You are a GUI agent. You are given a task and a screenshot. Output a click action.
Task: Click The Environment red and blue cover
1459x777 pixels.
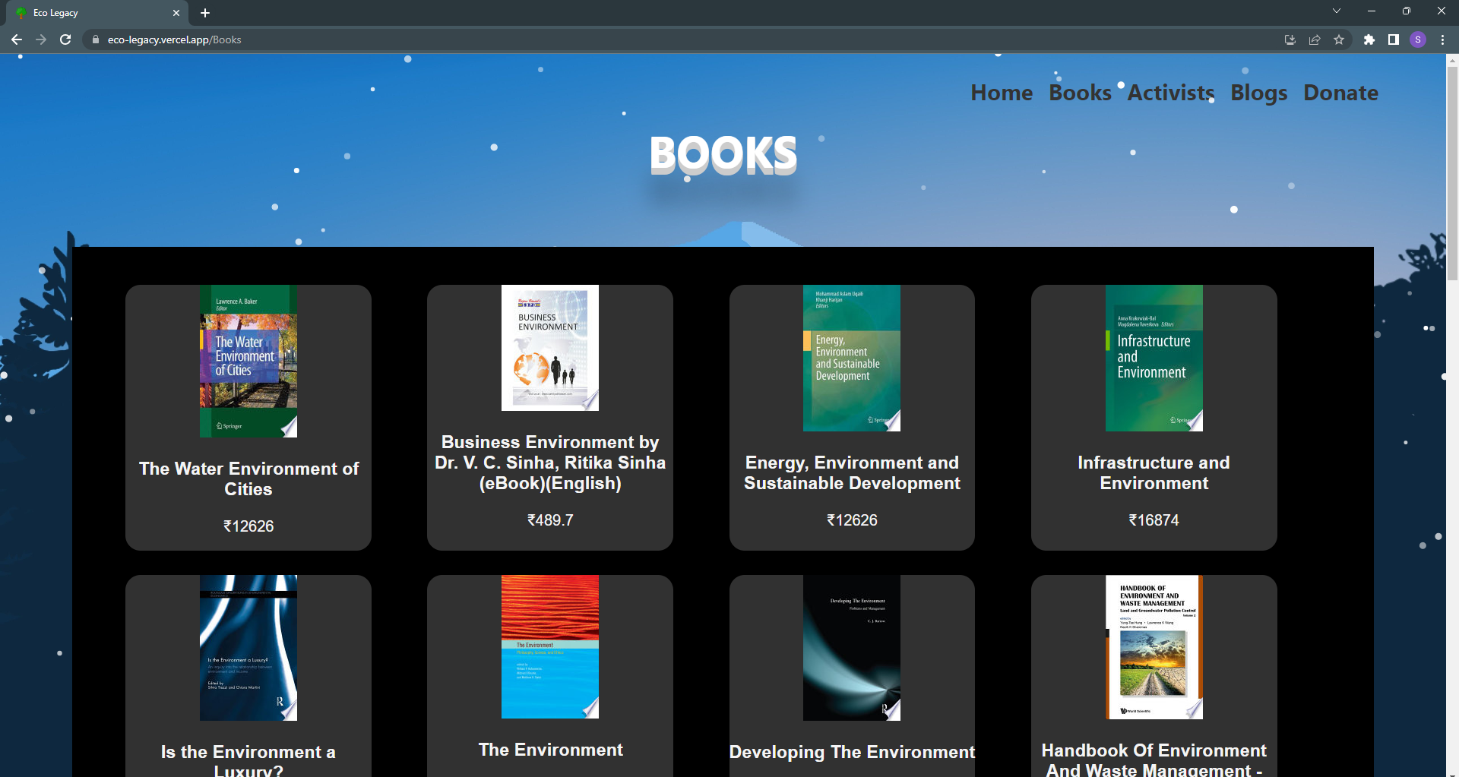click(550, 646)
